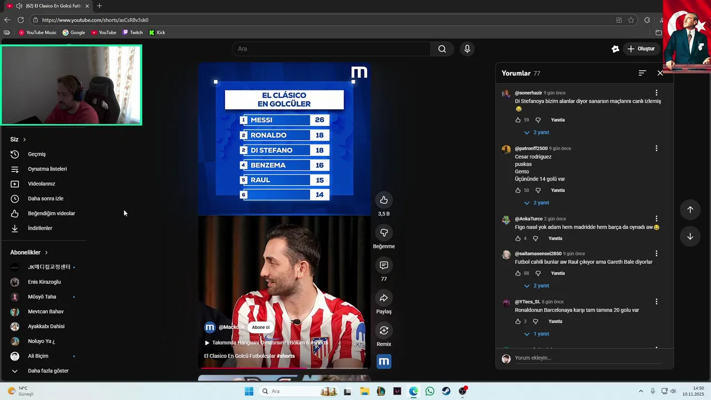Close the Yorumlar comments panel
The image size is (711, 400).
(x=660, y=73)
